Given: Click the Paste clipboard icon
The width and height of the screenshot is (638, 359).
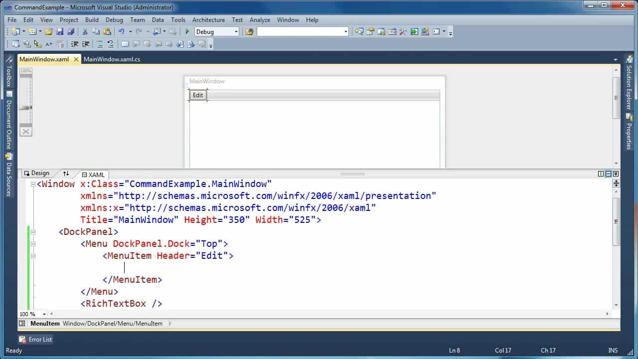Looking at the screenshot, I should pyautogui.click(x=107, y=31).
